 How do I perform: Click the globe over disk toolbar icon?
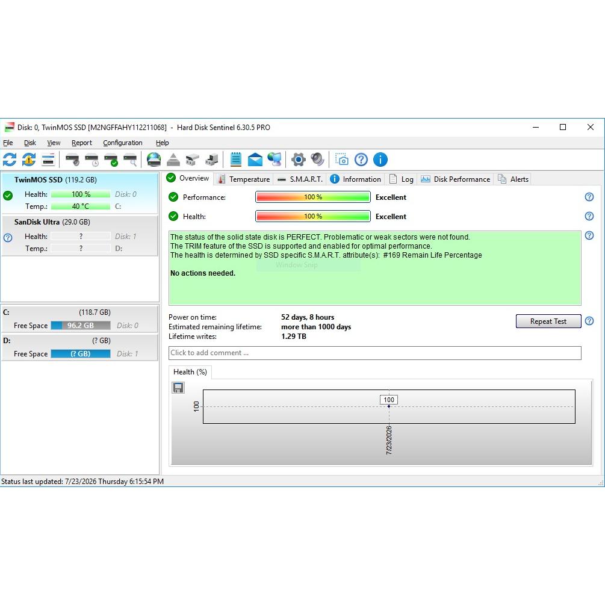click(154, 160)
